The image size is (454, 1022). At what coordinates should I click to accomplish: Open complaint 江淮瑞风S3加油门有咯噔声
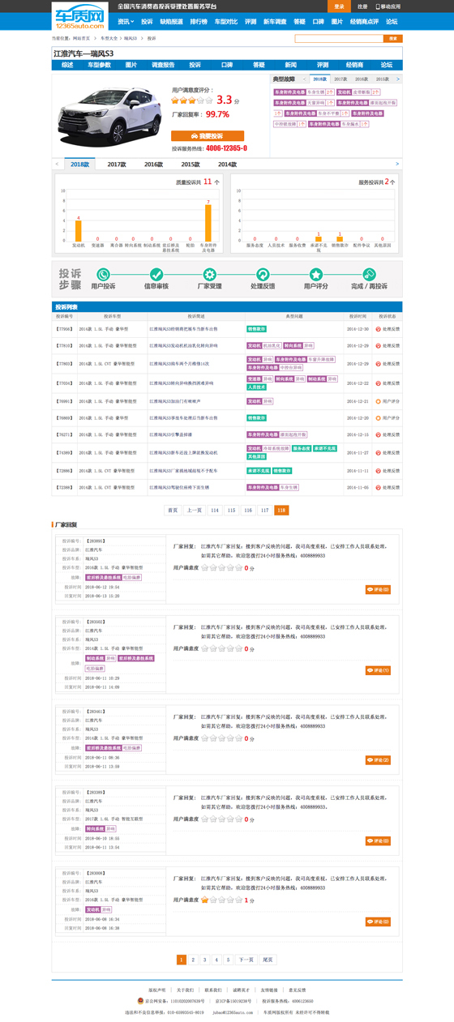(x=174, y=401)
